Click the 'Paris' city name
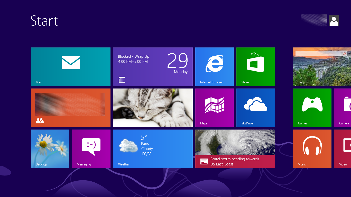 tap(145, 144)
